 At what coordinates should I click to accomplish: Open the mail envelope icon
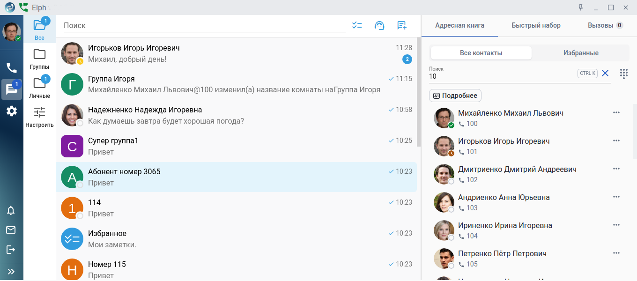(x=11, y=230)
